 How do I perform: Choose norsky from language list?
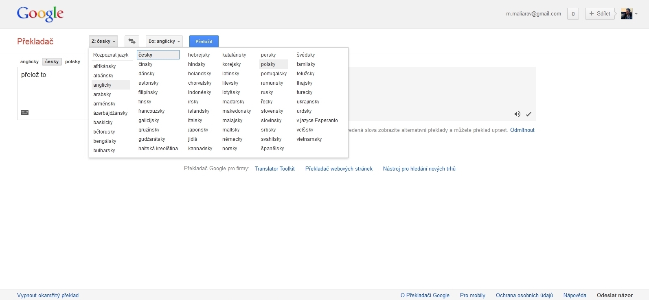(230, 149)
